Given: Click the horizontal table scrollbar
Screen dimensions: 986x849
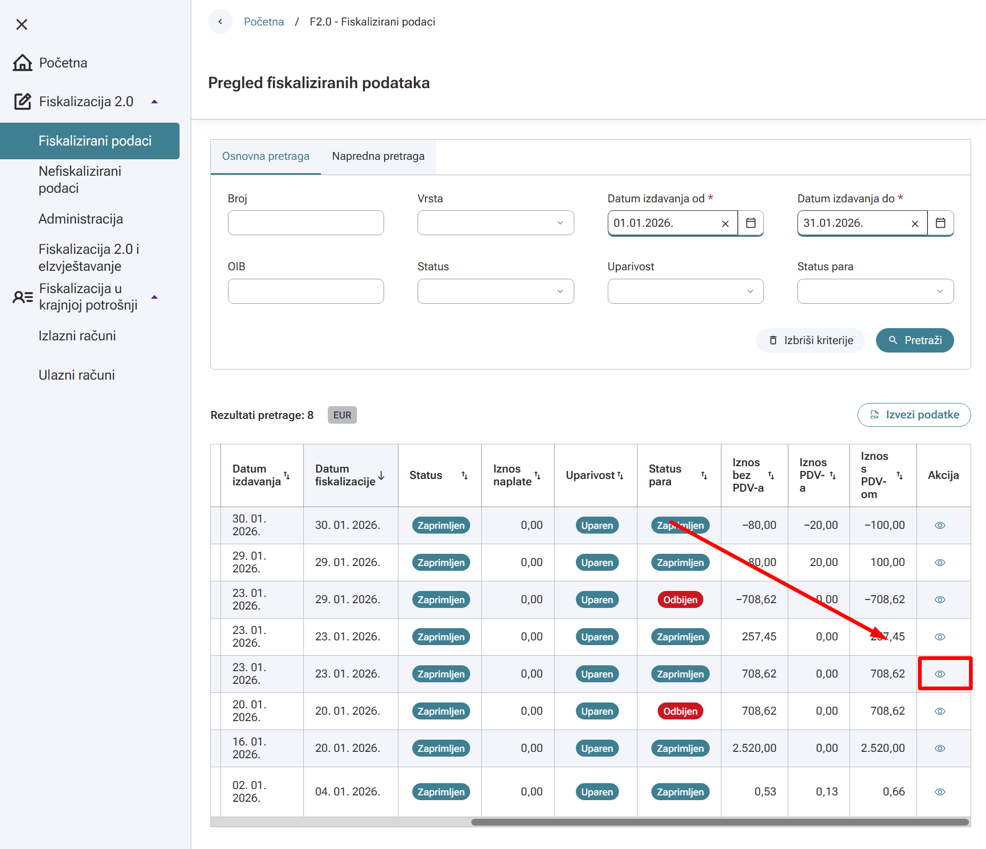Looking at the screenshot, I should (x=719, y=822).
